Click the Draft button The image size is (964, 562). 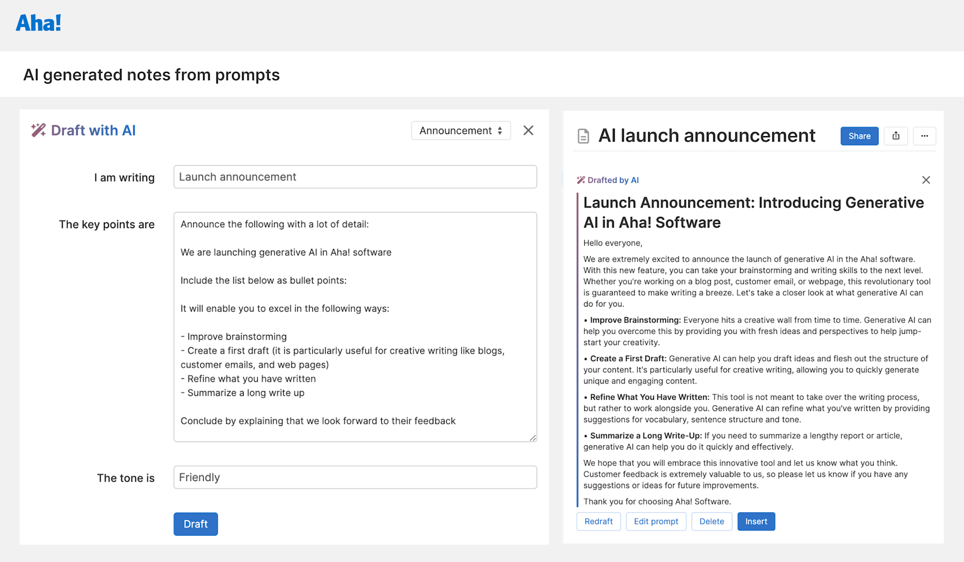(x=195, y=524)
